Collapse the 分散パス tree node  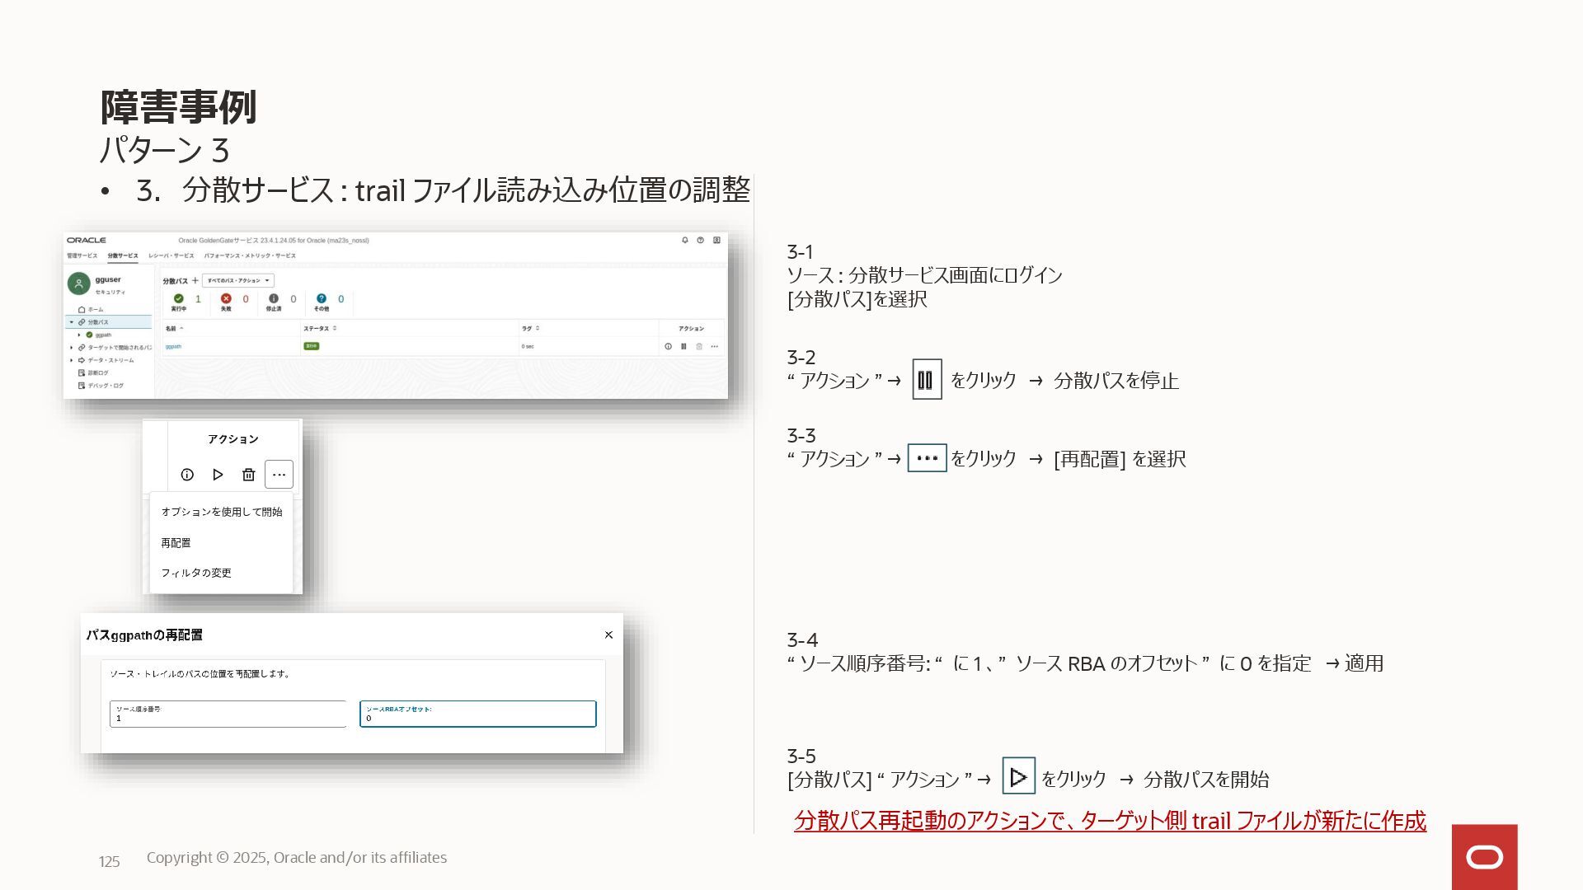72,322
